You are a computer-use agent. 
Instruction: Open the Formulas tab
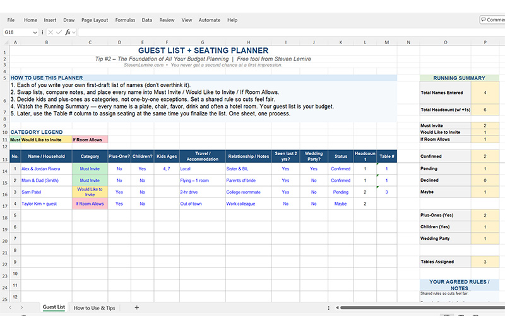pyautogui.click(x=125, y=20)
